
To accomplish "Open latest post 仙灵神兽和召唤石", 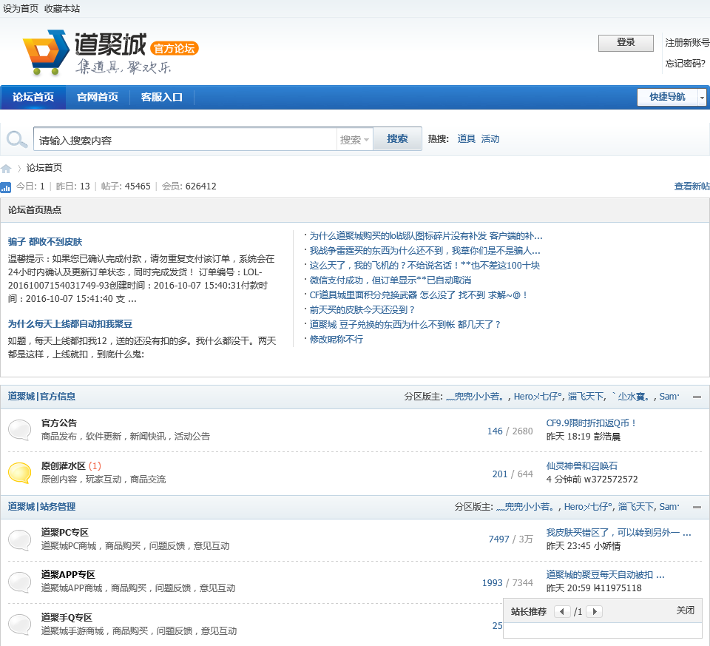I will click(582, 466).
